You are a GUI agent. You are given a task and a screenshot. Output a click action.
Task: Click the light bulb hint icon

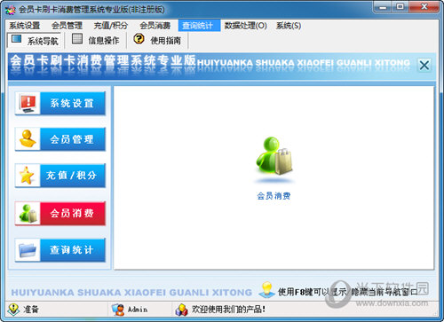tap(267, 289)
